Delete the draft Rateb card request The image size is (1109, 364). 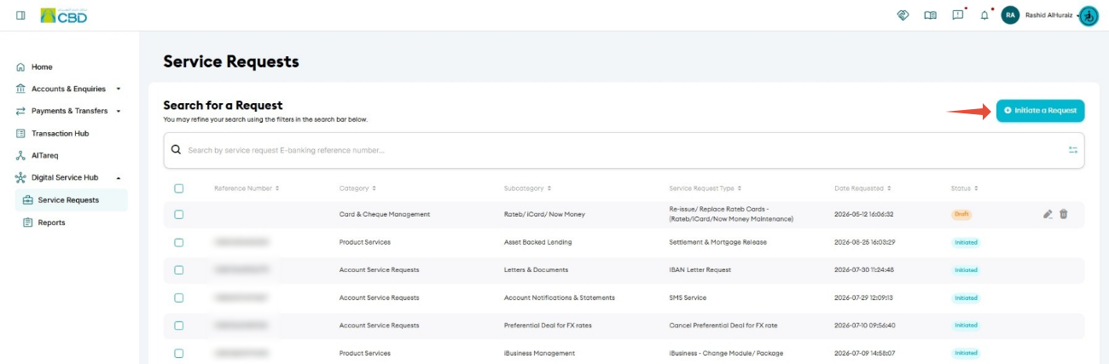click(1064, 214)
